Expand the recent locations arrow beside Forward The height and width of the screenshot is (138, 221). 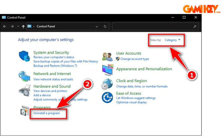tap(18, 26)
